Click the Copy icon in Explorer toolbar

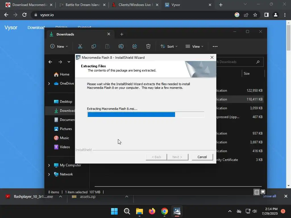coord(94,46)
